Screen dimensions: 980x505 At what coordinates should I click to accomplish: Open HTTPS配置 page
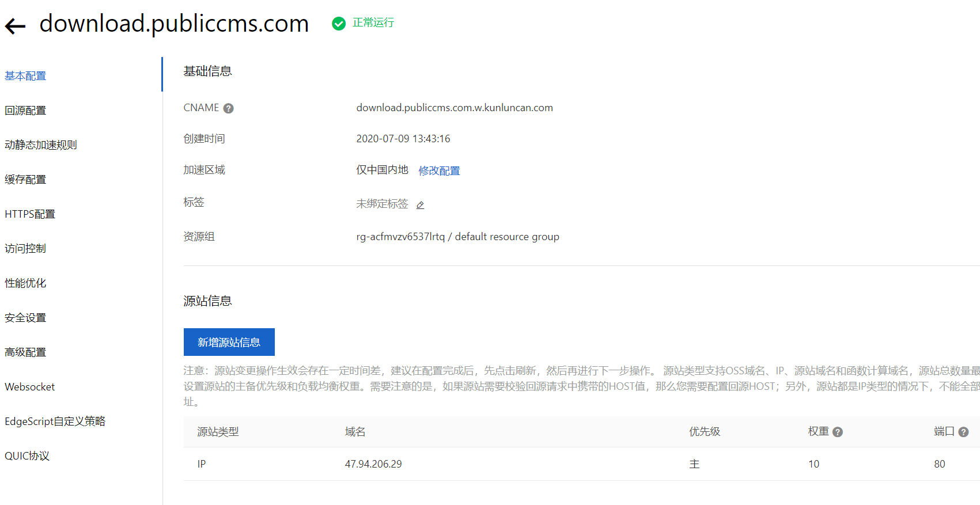point(30,214)
